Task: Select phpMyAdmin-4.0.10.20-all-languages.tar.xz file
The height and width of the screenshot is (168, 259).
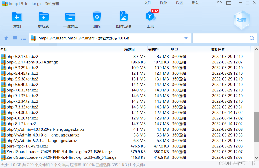Action: tap(45, 129)
